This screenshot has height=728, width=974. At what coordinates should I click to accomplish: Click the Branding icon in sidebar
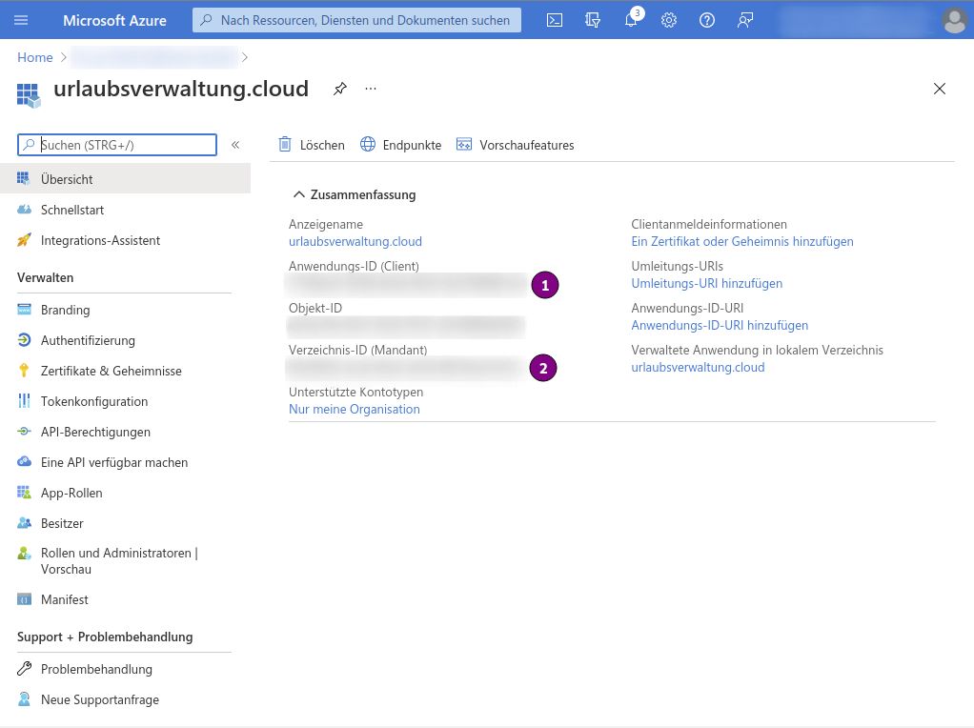pyautogui.click(x=24, y=310)
